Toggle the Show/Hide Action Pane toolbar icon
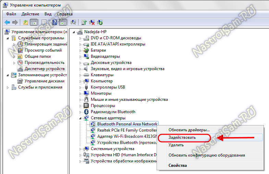 click(63, 22)
